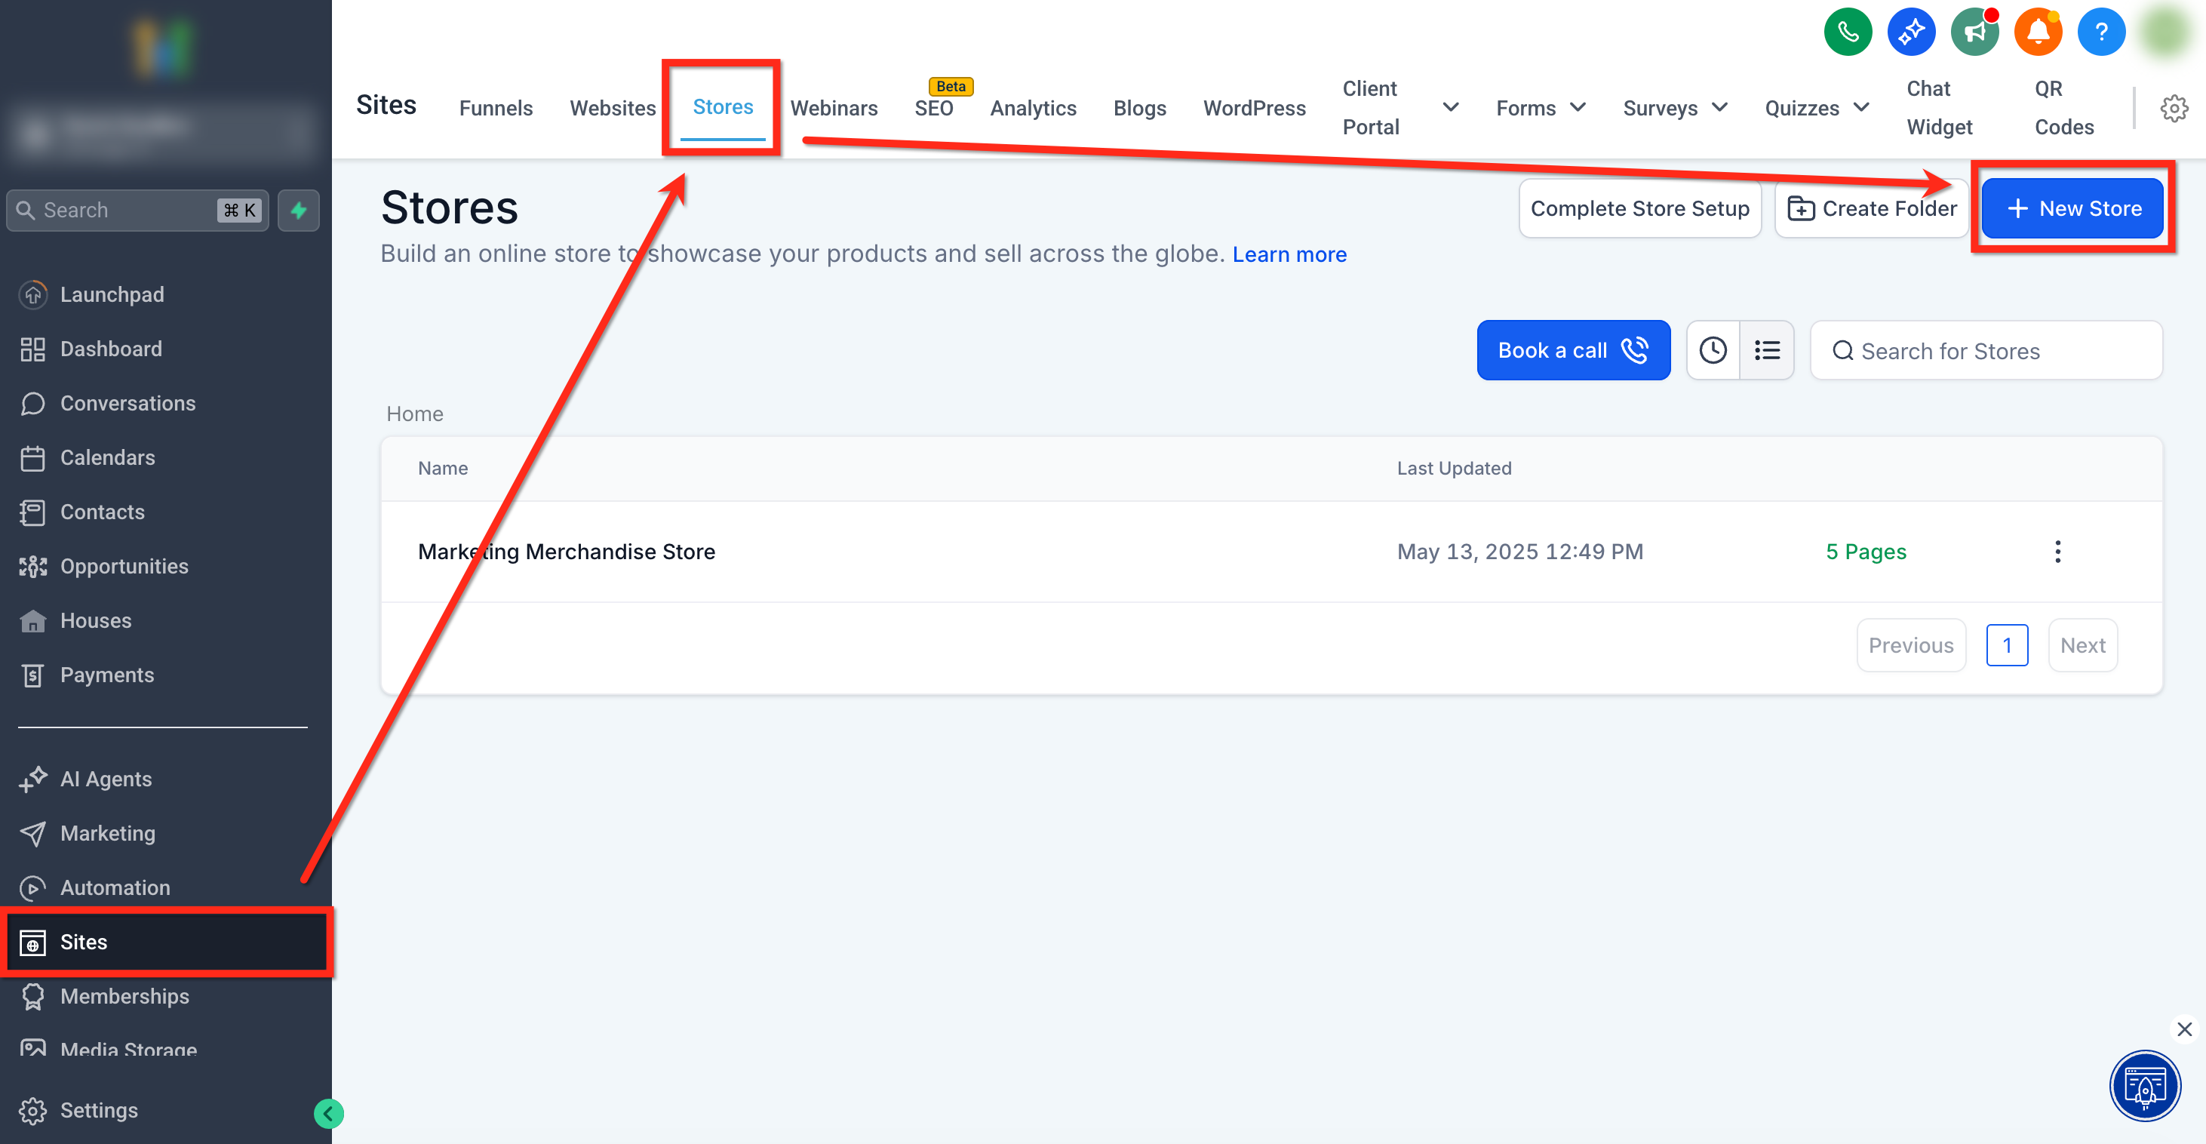2206x1144 pixels.
Task: Expand the Surveys dropdown
Action: pos(1719,108)
